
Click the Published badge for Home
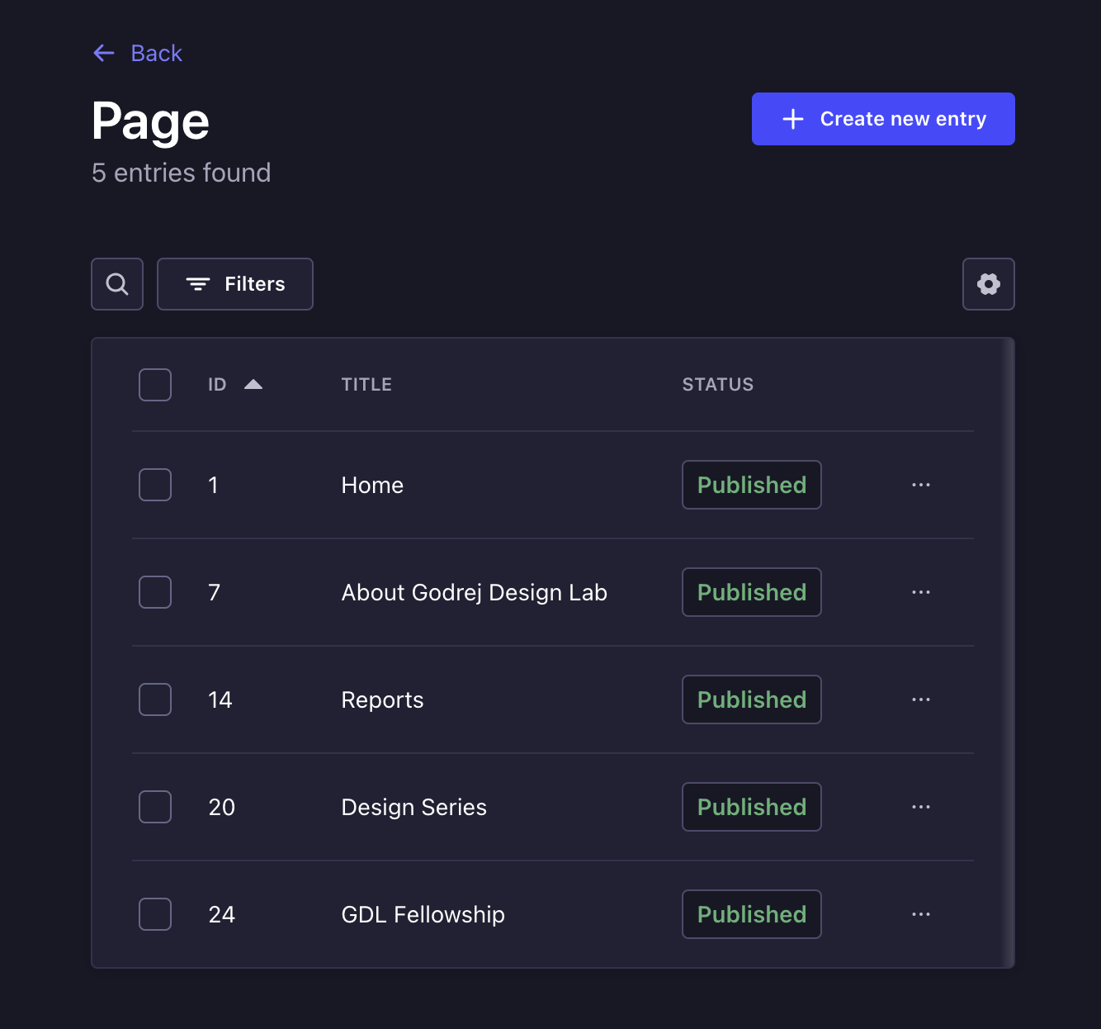point(751,485)
